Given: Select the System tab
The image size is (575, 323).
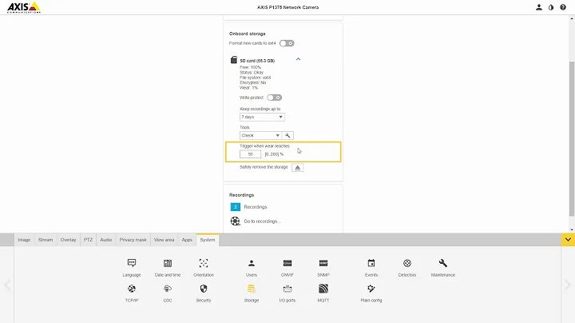Looking at the screenshot, I should coord(208,240).
